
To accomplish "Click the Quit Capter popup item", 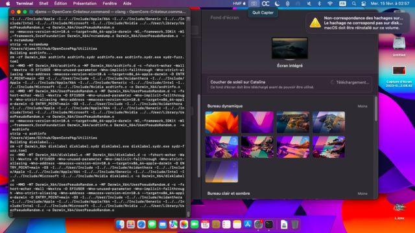I will (263, 12).
